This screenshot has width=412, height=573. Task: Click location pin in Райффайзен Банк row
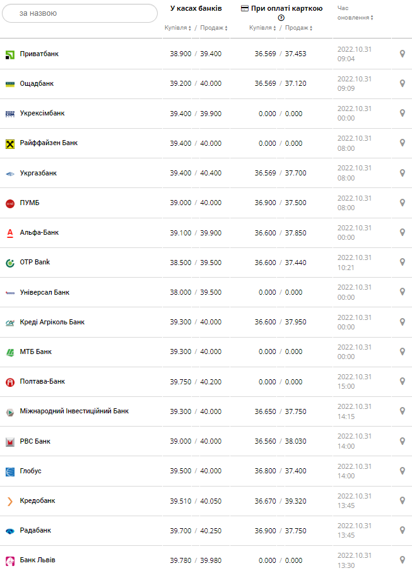[x=402, y=143]
